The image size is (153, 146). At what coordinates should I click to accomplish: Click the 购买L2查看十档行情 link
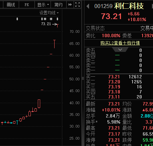click(x=120, y=43)
